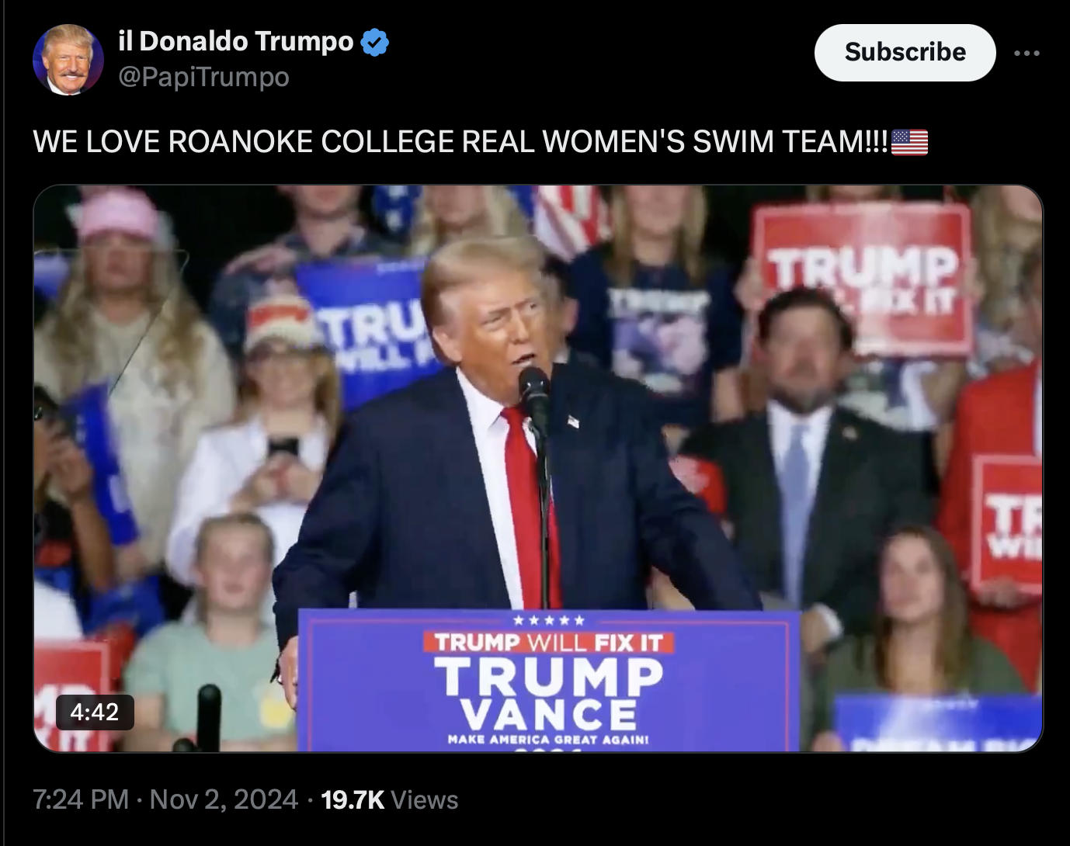Click the 4:42 video duration badge

coord(95,712)
